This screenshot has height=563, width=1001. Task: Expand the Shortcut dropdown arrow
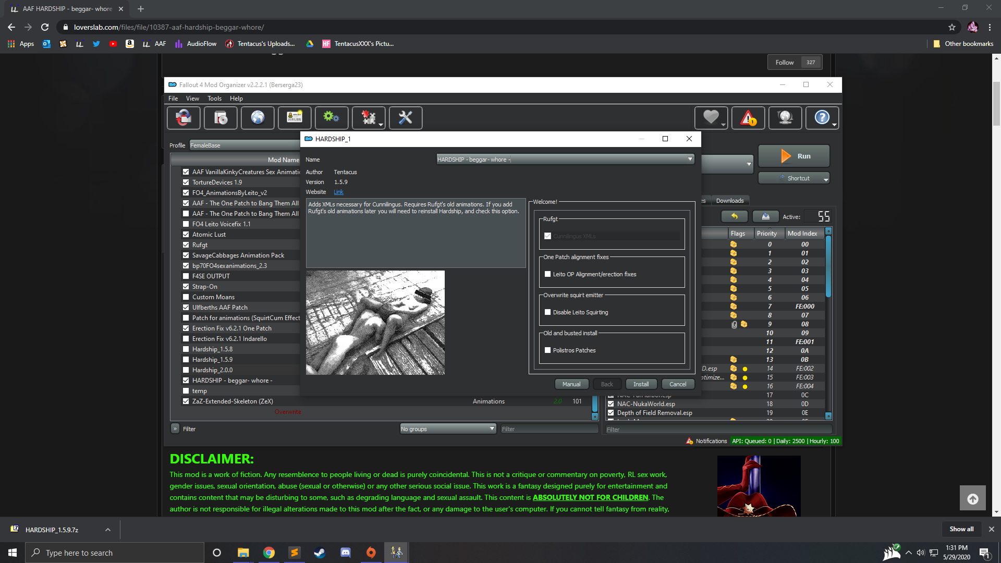tap(826, 179)
